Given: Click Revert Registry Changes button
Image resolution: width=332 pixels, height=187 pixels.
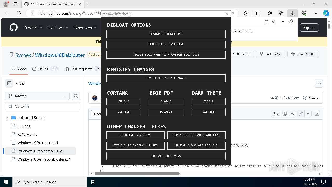Looking at the screenshot, I should click(166, 78).
